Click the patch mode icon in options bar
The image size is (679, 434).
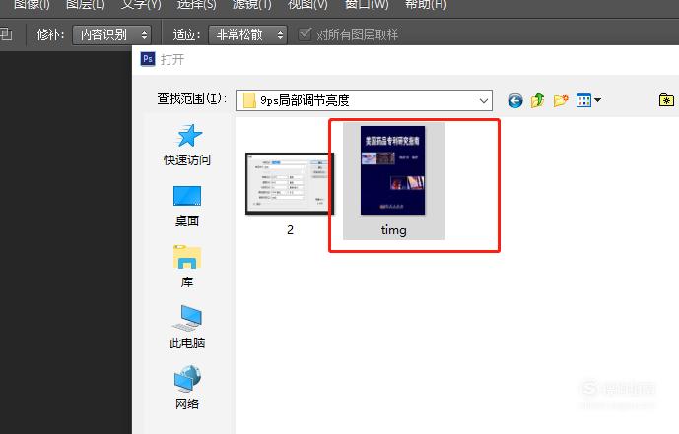pyautogui.click(x=6, y=33)
